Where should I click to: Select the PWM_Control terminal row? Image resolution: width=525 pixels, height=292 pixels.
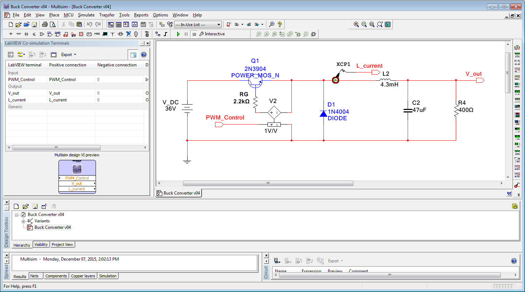(x=77, y=80)
